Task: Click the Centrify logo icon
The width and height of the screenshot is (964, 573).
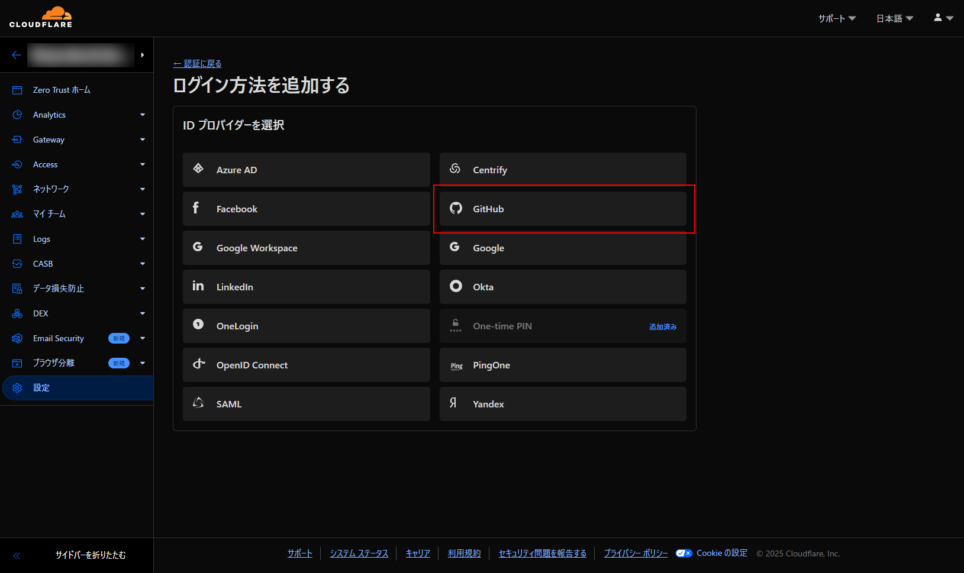Action: 455,169
